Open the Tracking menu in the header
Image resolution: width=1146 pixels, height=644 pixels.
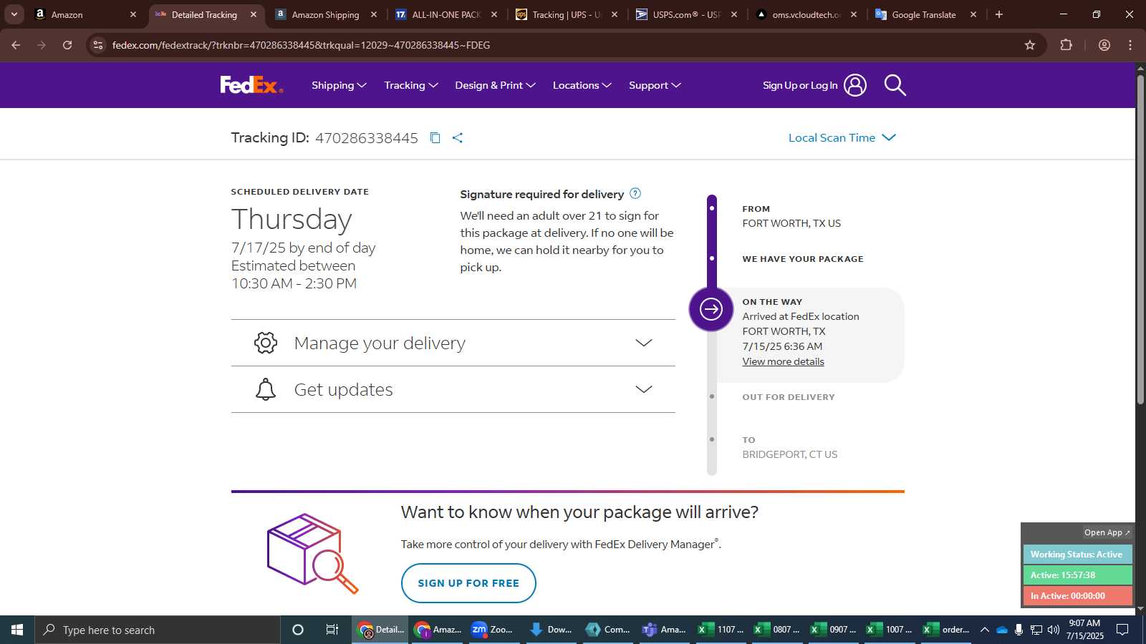point(411,85)
